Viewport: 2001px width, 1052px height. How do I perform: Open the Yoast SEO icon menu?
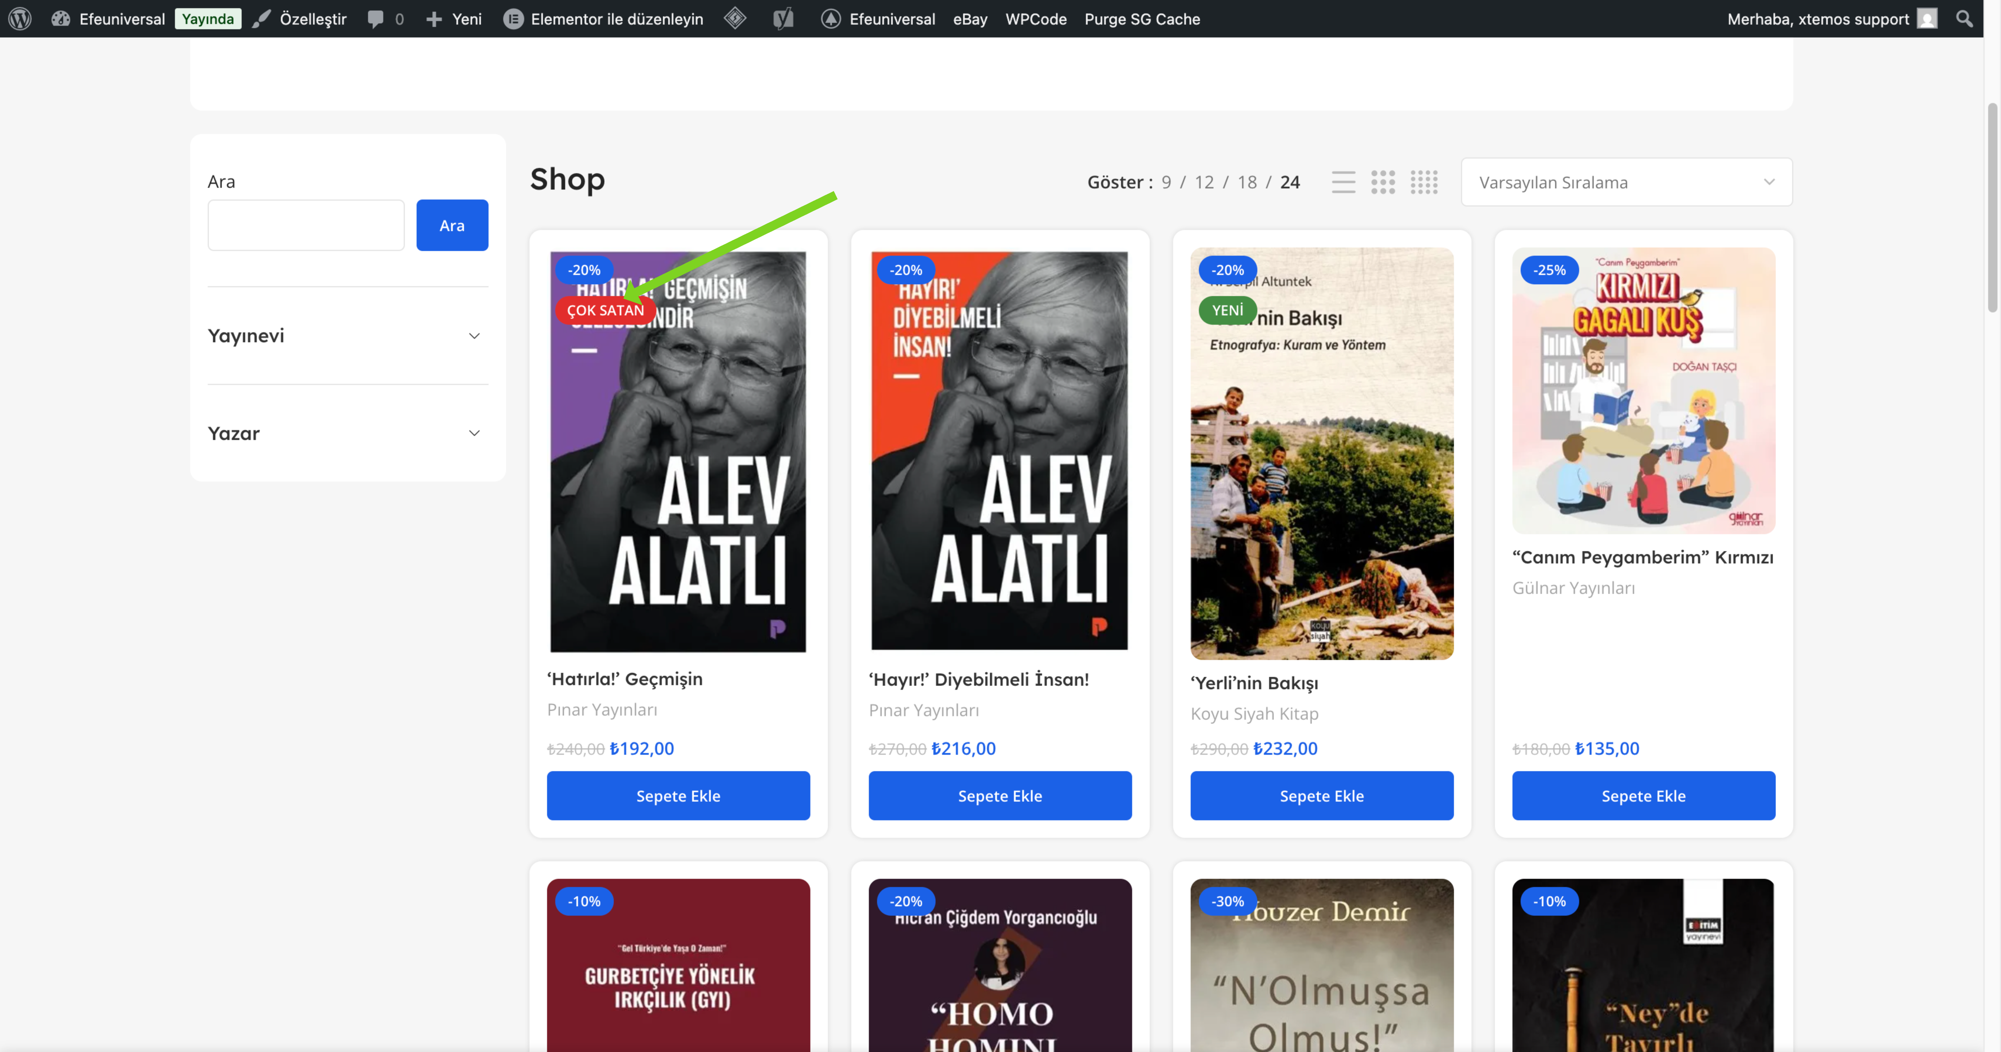point(784,19)
